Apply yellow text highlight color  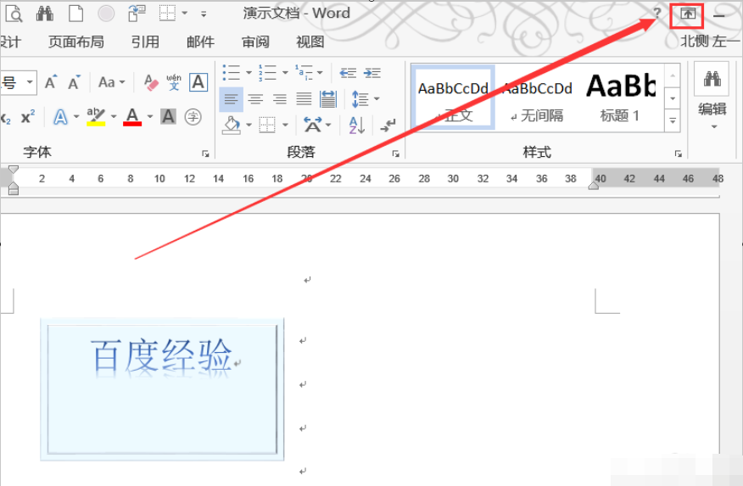point(96,116)
